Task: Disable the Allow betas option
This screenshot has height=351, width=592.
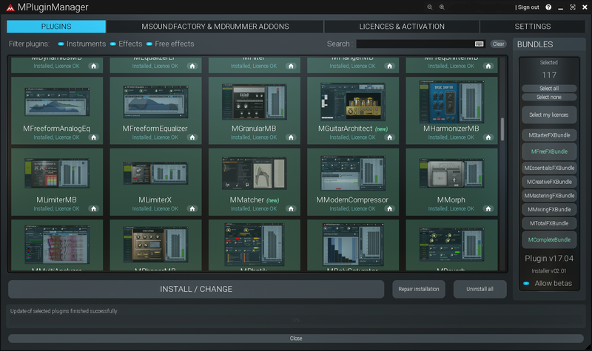Action: (x=548, y=283)
